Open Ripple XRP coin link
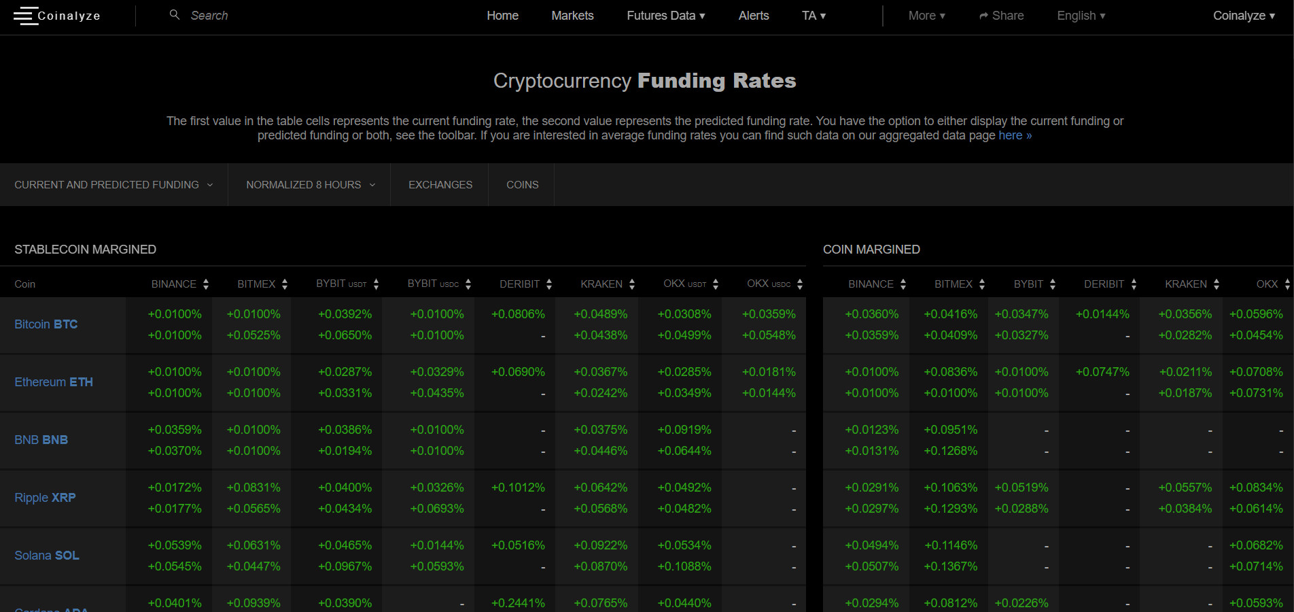 (45, 498)
